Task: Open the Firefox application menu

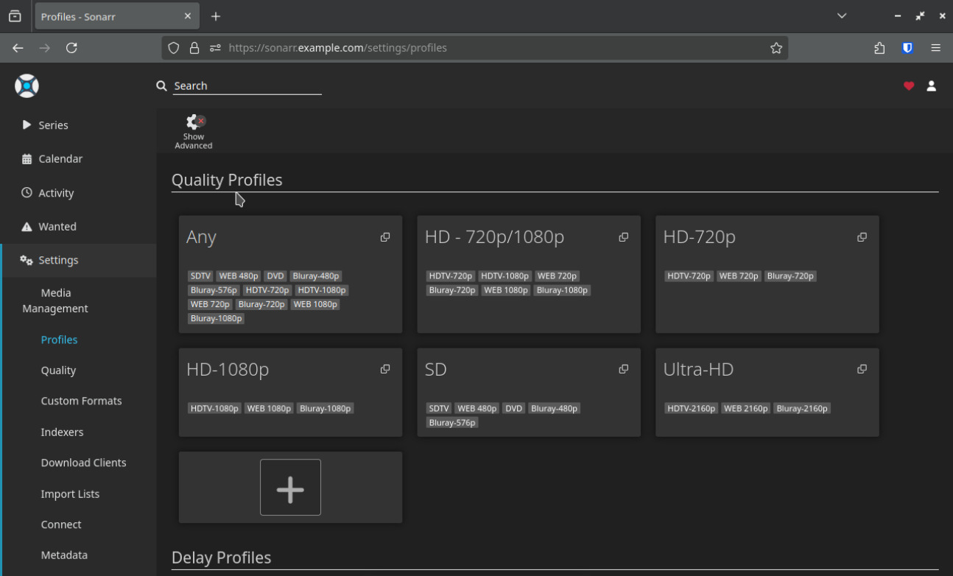Action: [936, 48]
